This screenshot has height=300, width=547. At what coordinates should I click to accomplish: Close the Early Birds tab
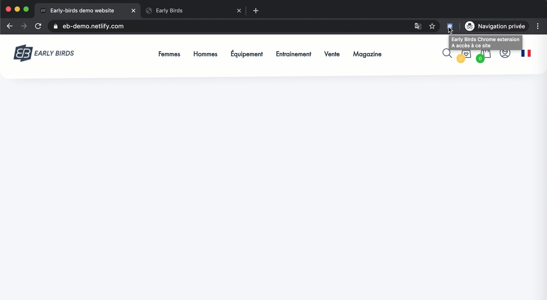pyautogui.click(x=239, y=11)
